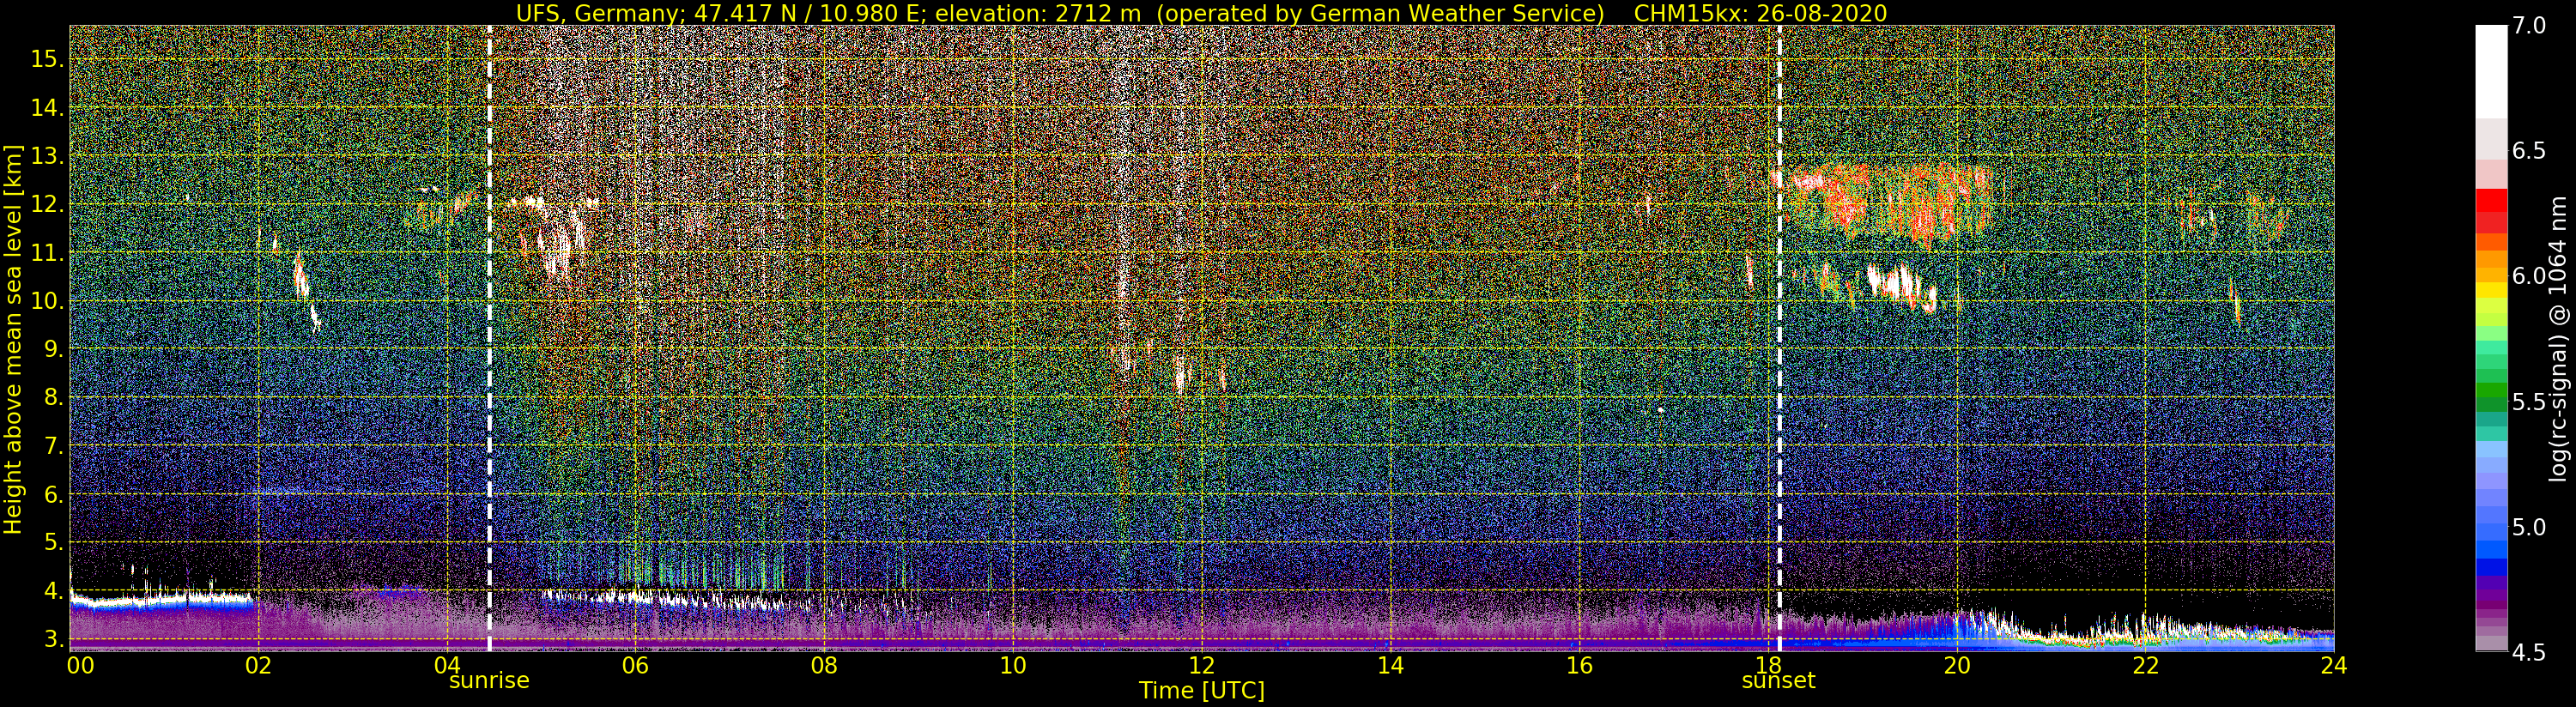Click the '20' tick on the time axis
The height and width of the screenshot is (707, 2576).
click(x=1957, y=665)
